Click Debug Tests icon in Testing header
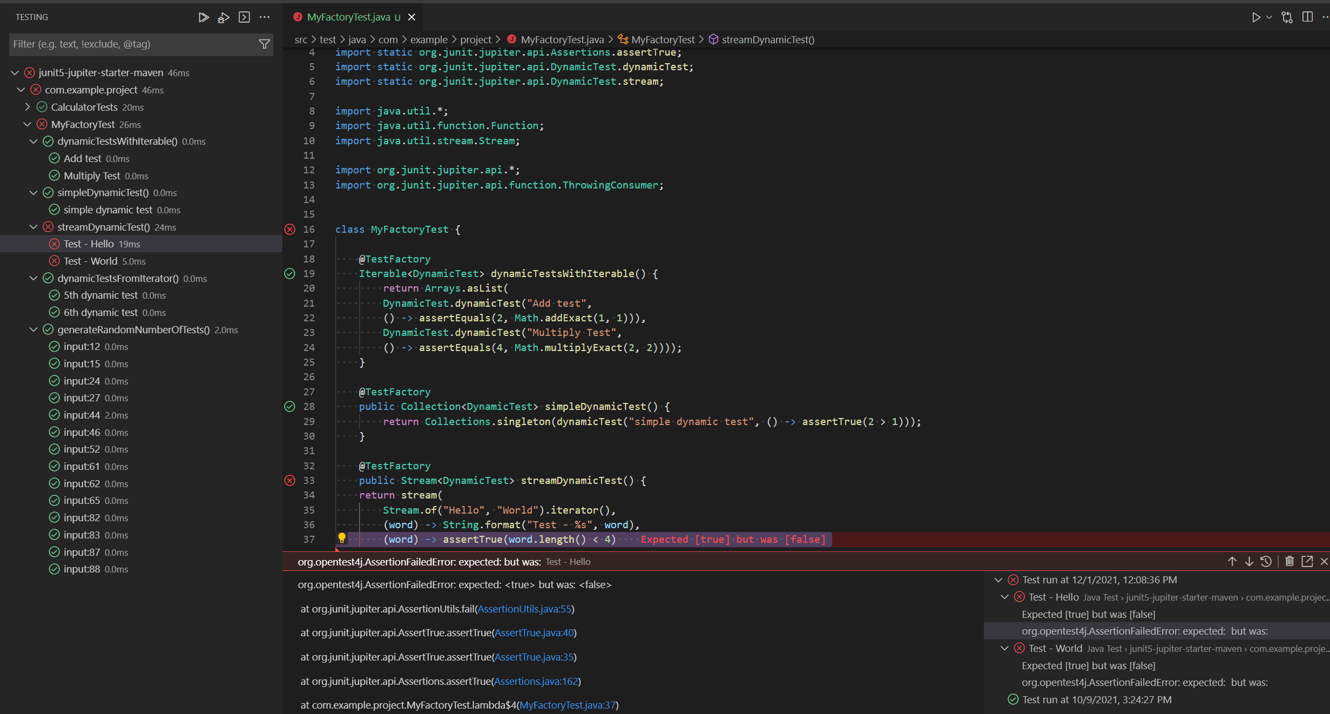The height and width of the screenshot is (714, 1330). click(x=223, y=18)
